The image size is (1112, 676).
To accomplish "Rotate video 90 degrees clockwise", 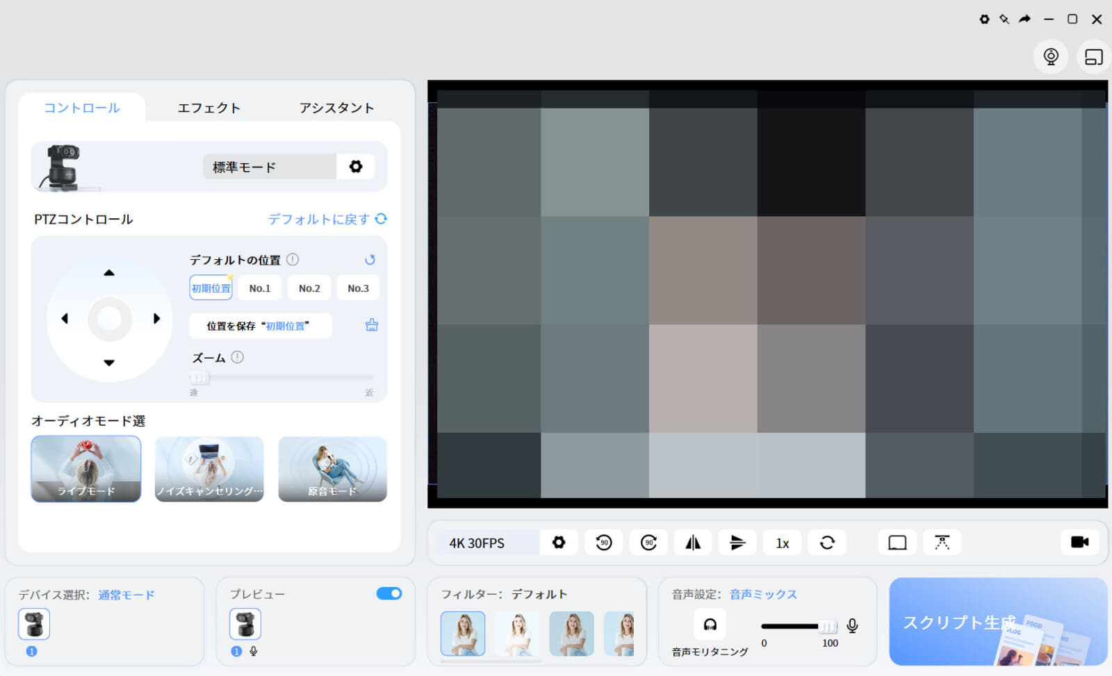I will point(648,543).
